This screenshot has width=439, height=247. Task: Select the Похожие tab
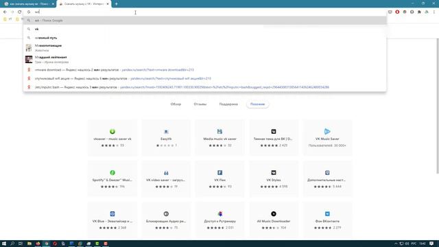pos(257,104)
